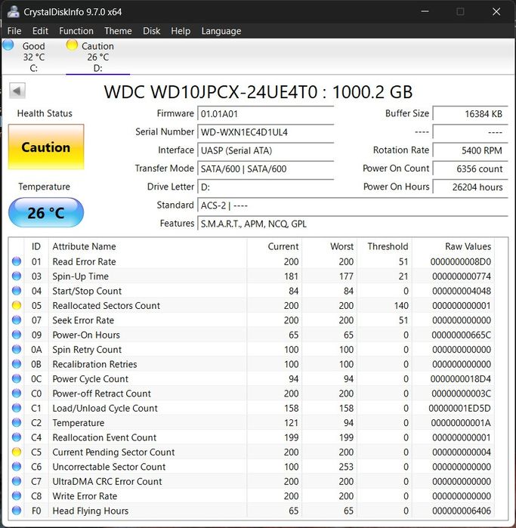Click the Serial Number field
This screenshot has width=516, height=528.
(265, 132)
